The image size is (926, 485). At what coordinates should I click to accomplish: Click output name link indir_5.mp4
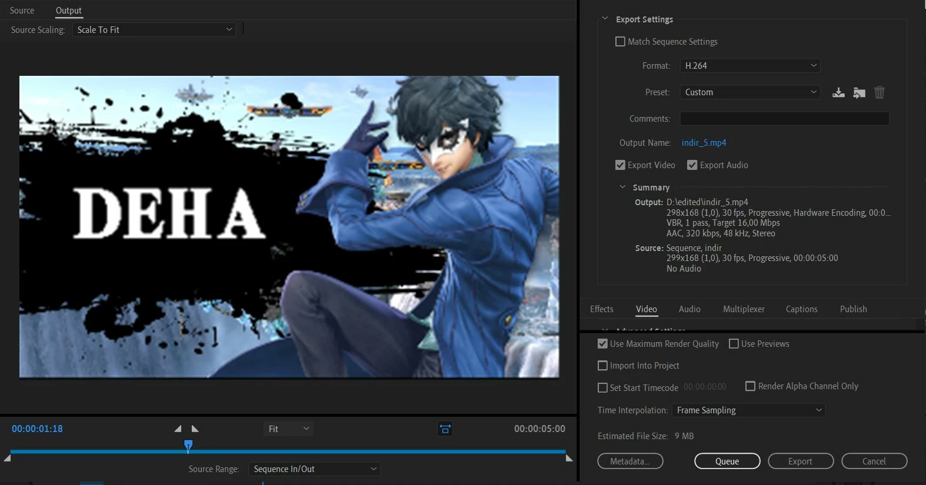click(704, 143)
